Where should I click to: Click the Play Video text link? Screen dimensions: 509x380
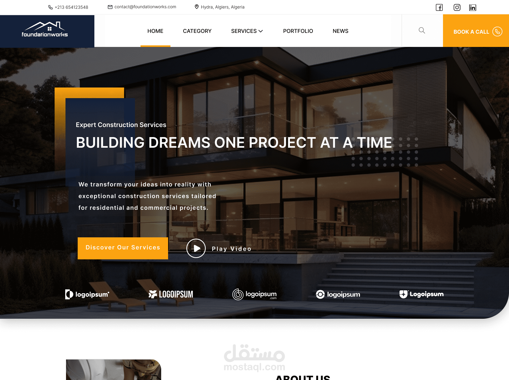(x=231, y=248)
